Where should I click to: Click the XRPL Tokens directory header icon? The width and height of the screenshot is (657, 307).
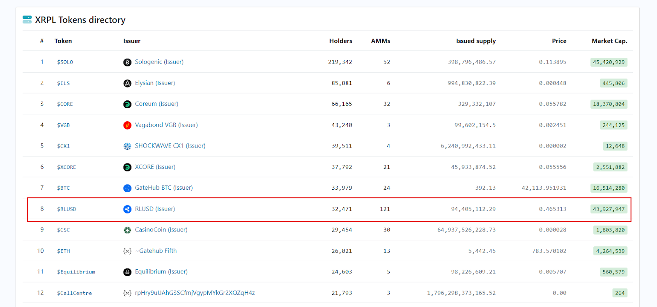click(27, 20)
